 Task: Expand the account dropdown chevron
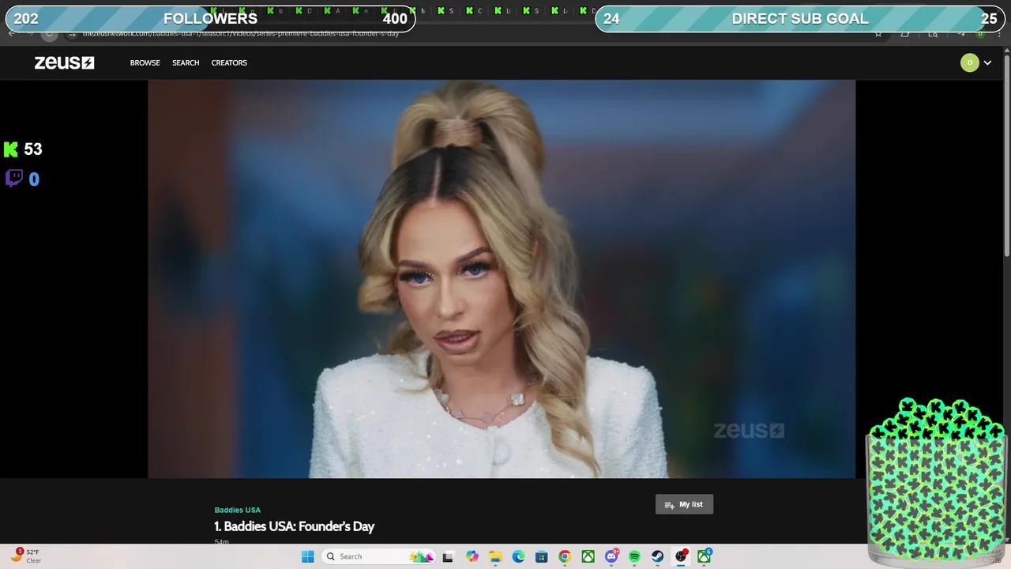tap(987, 63)
